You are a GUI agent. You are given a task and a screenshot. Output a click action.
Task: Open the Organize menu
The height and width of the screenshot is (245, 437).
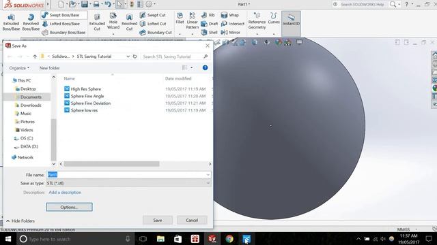coord(19,68)
